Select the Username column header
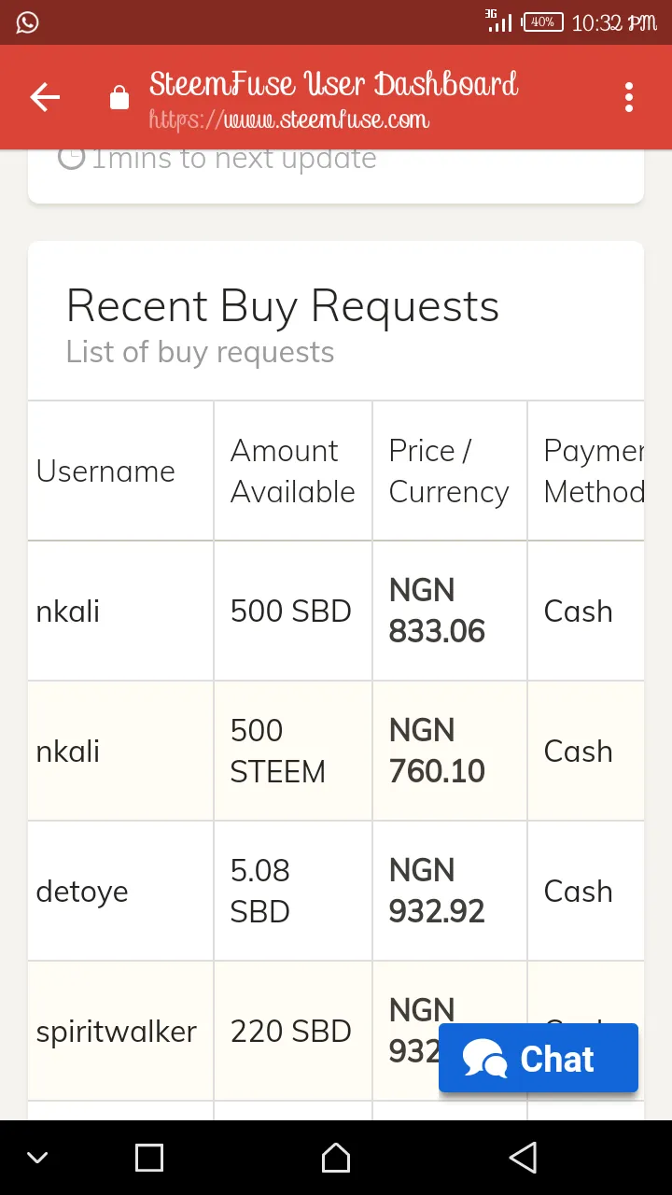This screenshot has height=1195, width=672. tap(105, 471)
